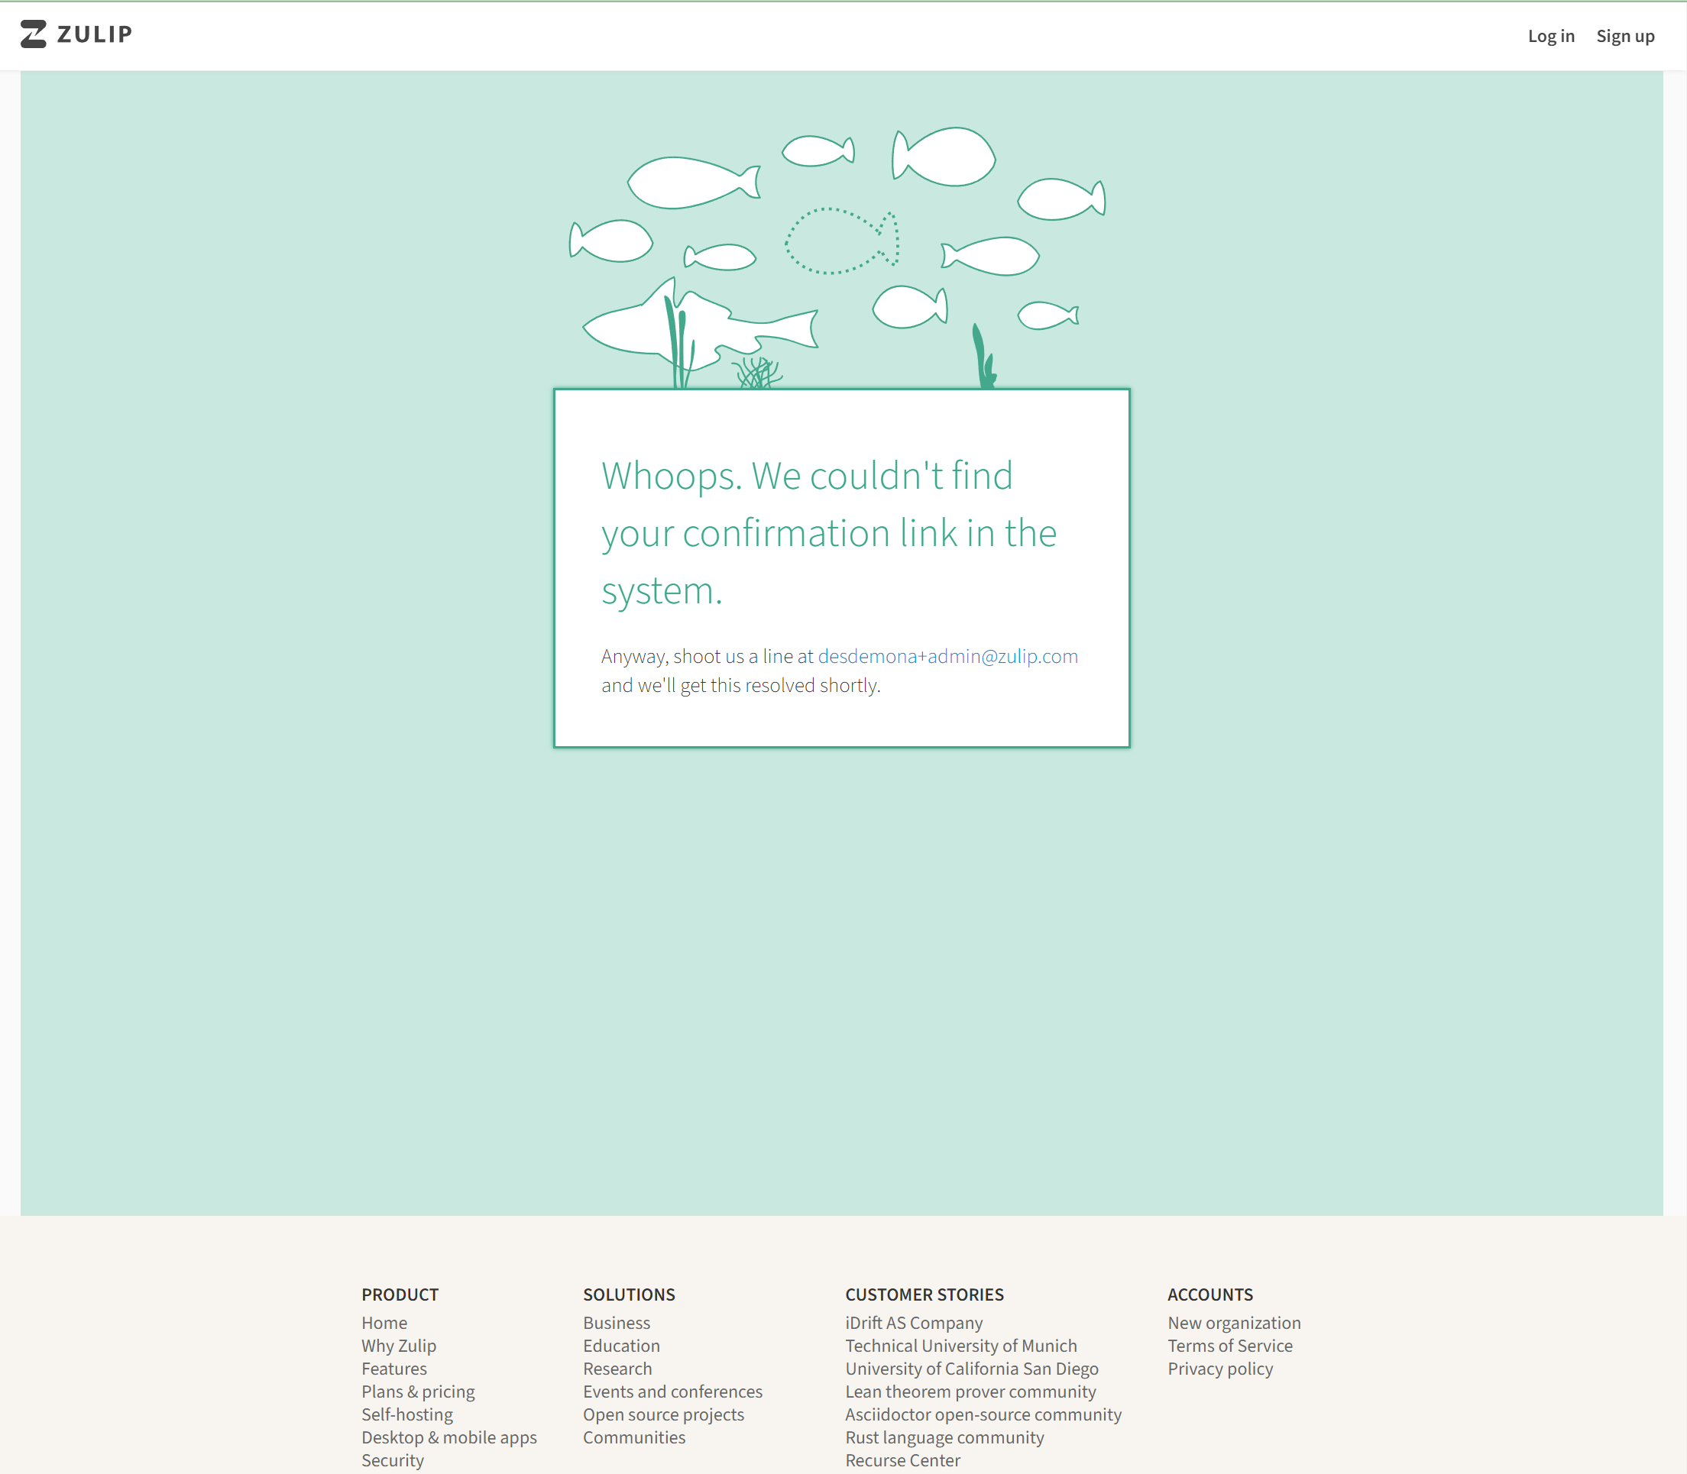The width and height of the screenshot is (1687, 1474).
Task: Open Desktop & mobile apps
Action: point(449,1437)
